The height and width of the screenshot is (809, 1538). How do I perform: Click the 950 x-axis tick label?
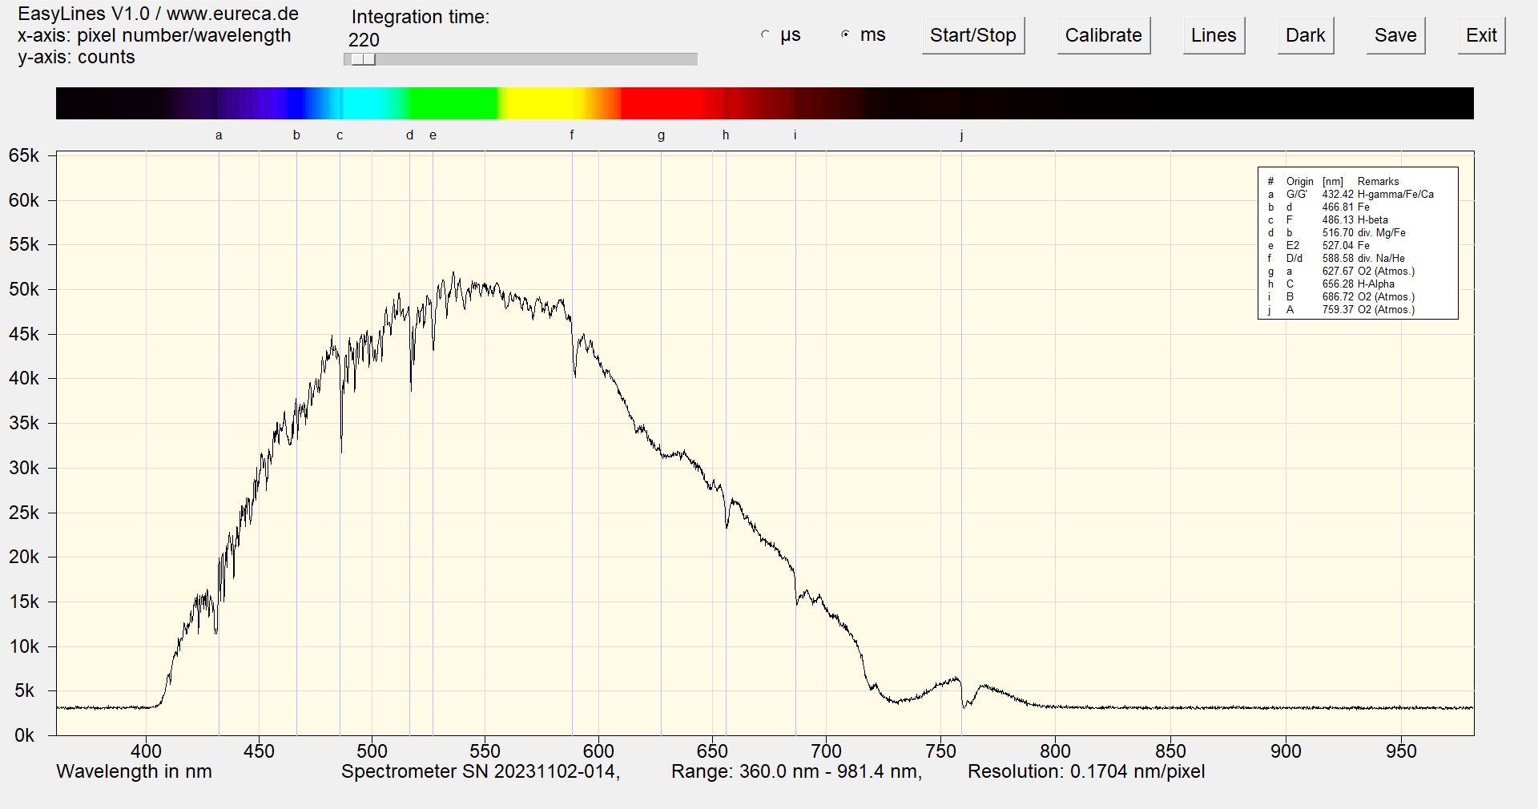tap(1401, 751)
